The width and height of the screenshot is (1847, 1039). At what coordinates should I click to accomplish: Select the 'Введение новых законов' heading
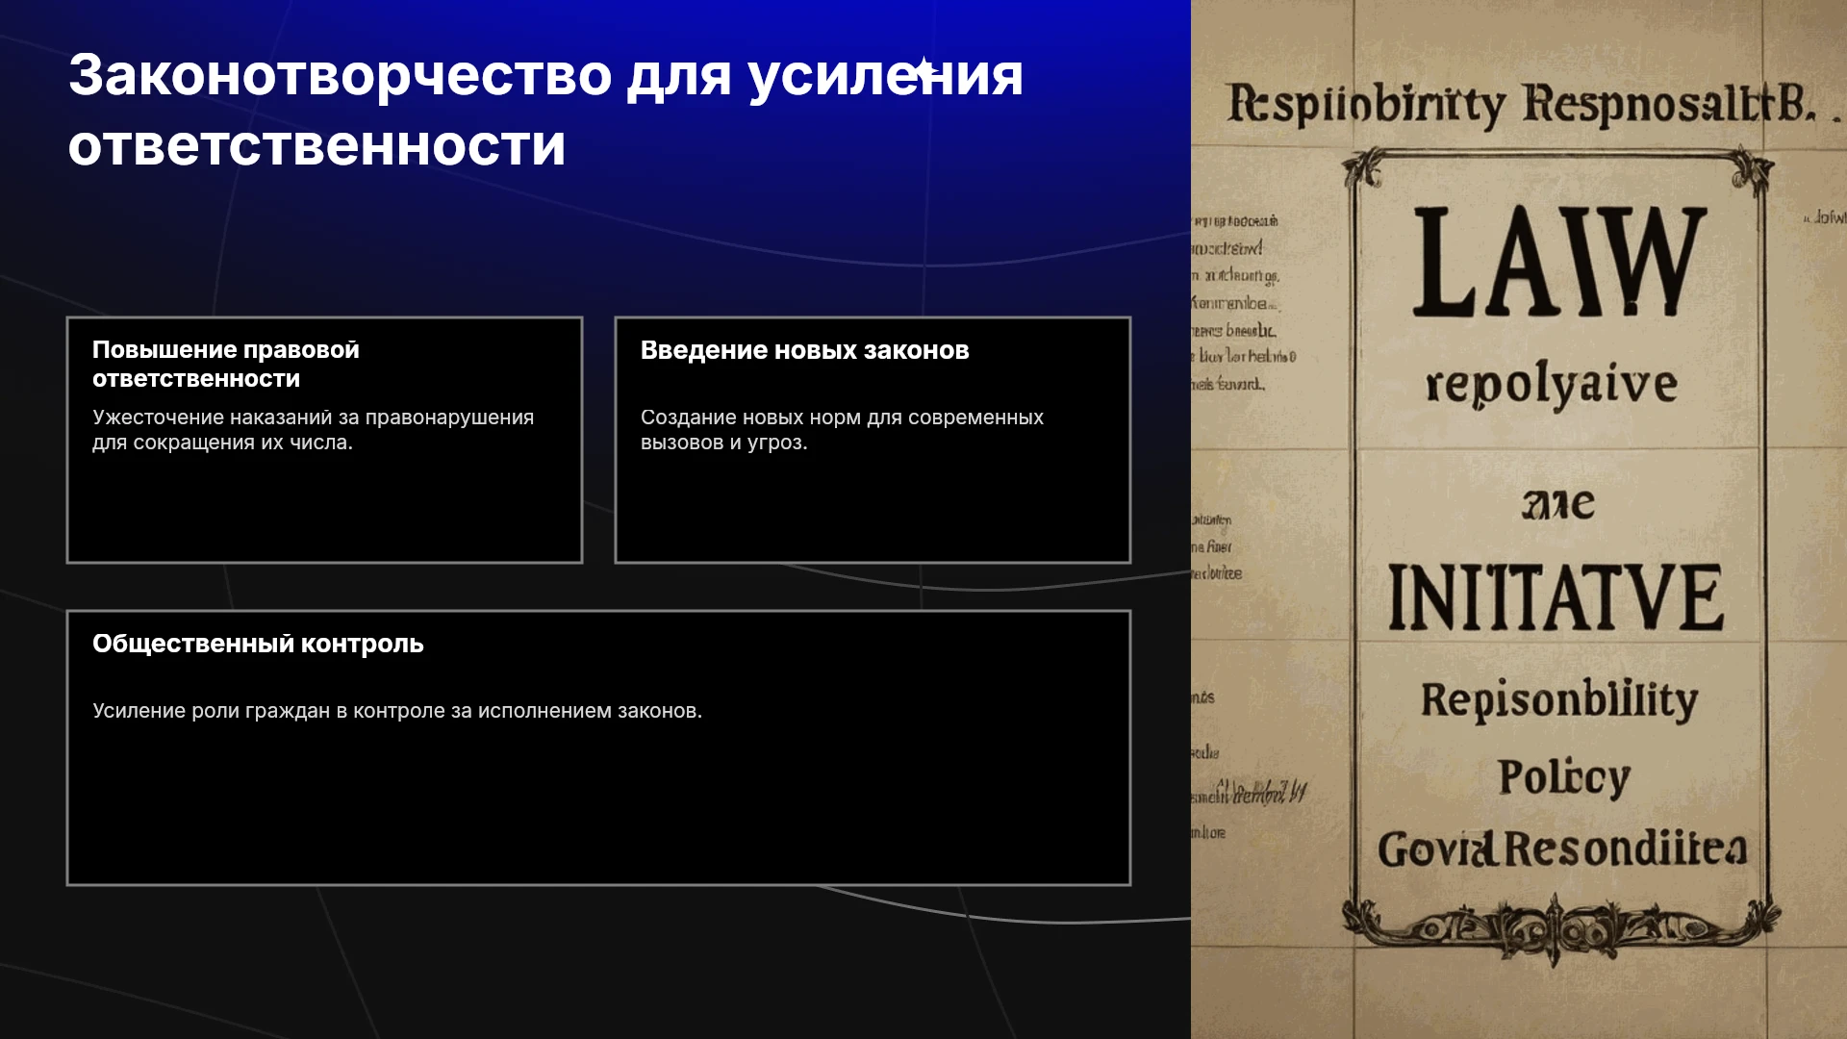pyautogui.click(x=804, y=350)
